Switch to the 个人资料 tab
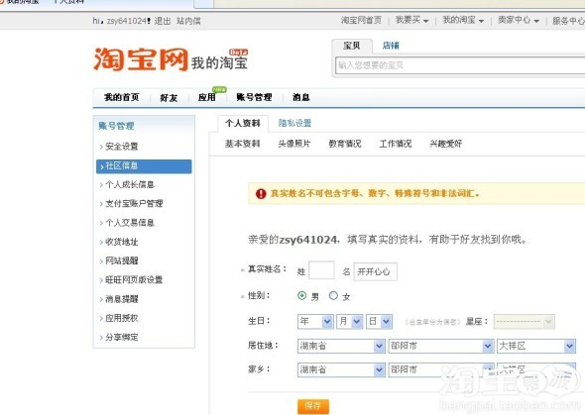This screenshot has height=415, width=585. click(243, 123)
